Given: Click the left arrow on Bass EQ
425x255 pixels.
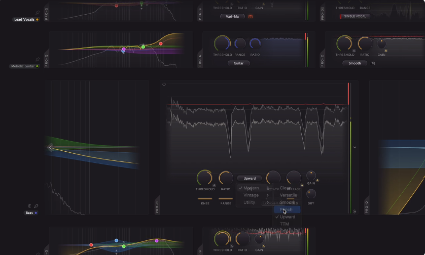Looking at the screenshot, I should (50, 147).
